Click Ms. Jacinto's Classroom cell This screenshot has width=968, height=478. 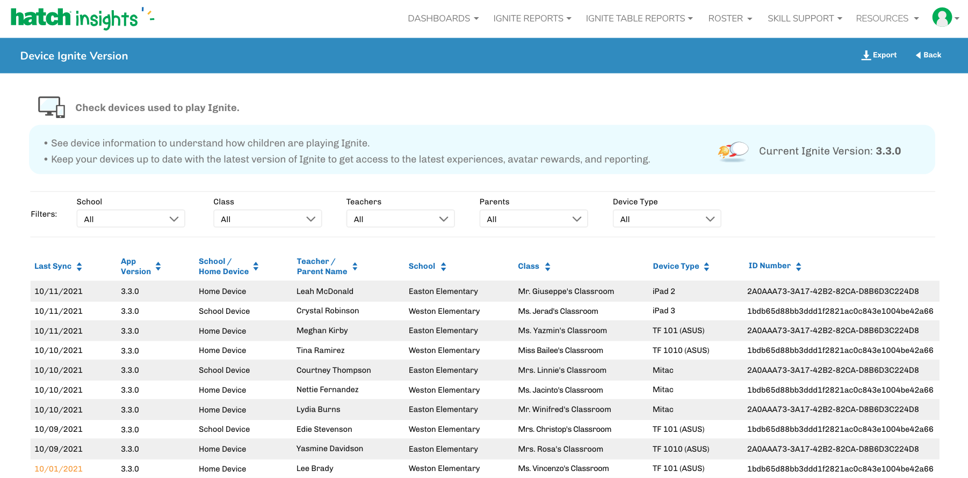[x=561, y=390]
